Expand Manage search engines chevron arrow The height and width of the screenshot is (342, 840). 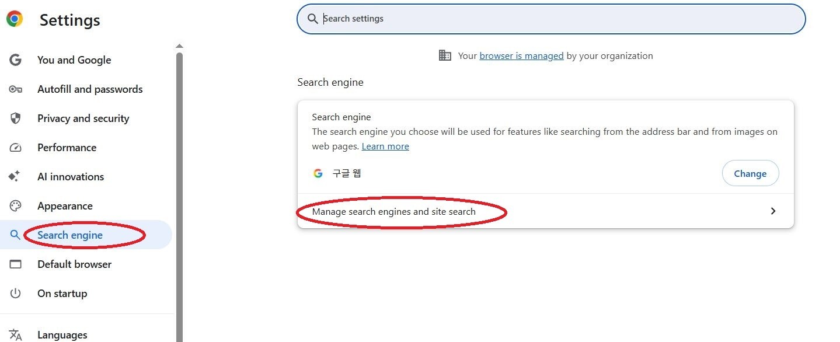click(x=773, y=211)
